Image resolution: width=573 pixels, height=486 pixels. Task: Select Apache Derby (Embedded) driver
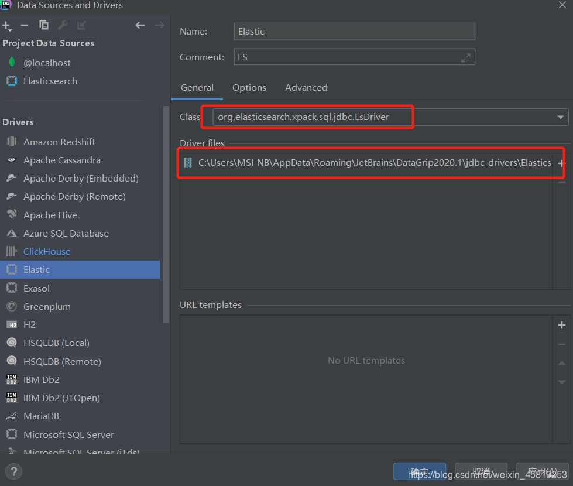coord(80,179)
